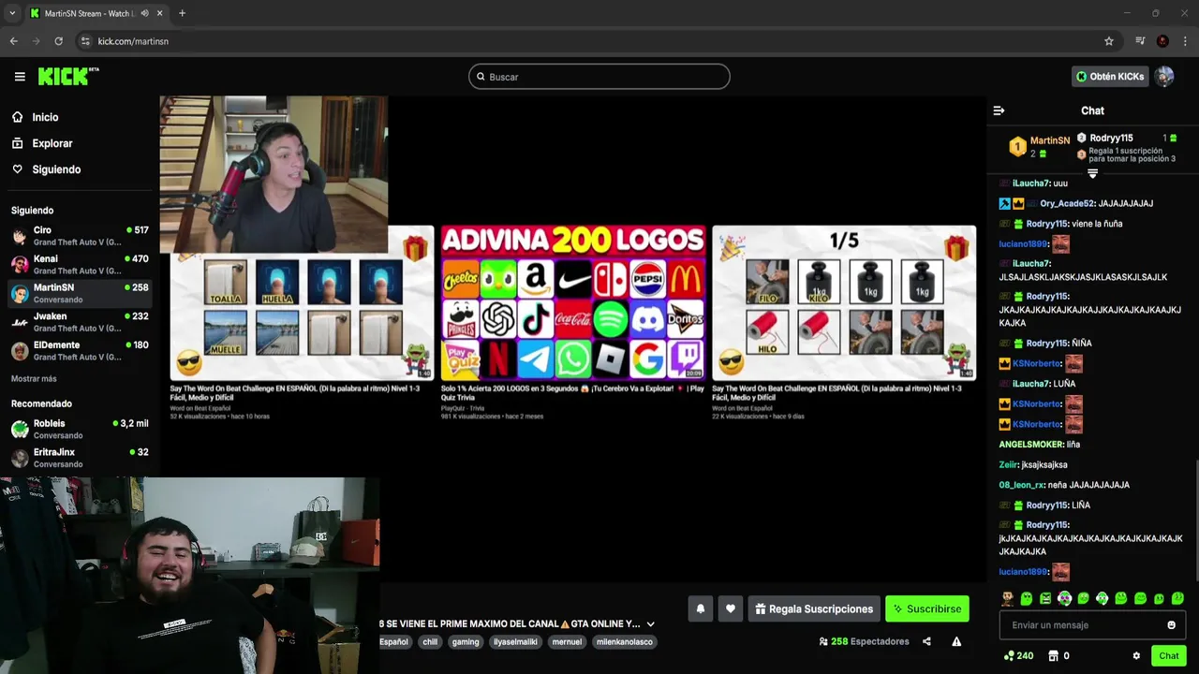Open recommended channel Robleis
The height and width of the screenshot is (674, 1199).
(80, 430)
